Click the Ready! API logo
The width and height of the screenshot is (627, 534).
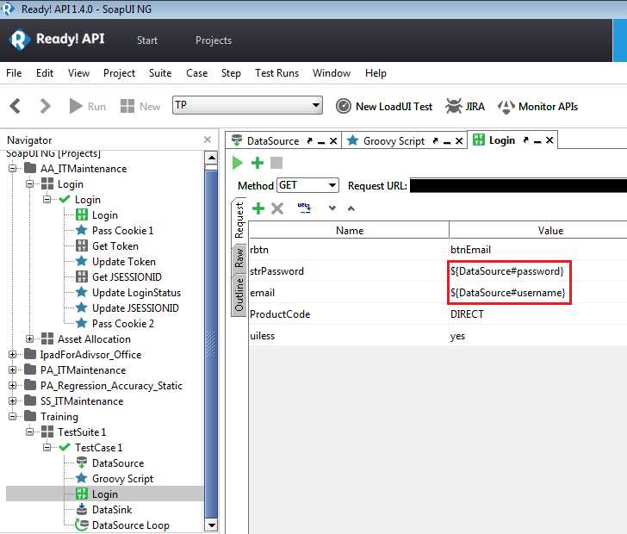[56, 40]
